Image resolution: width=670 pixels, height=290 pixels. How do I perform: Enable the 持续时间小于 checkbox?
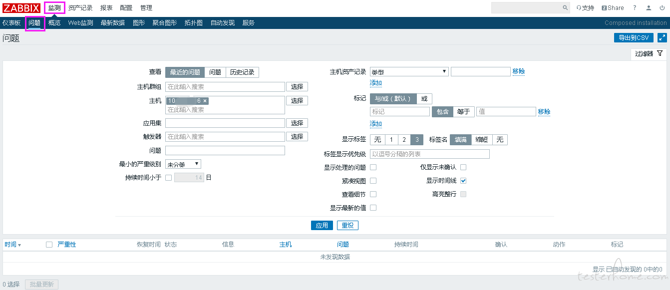pyautogui.click(x=168, y=178)
